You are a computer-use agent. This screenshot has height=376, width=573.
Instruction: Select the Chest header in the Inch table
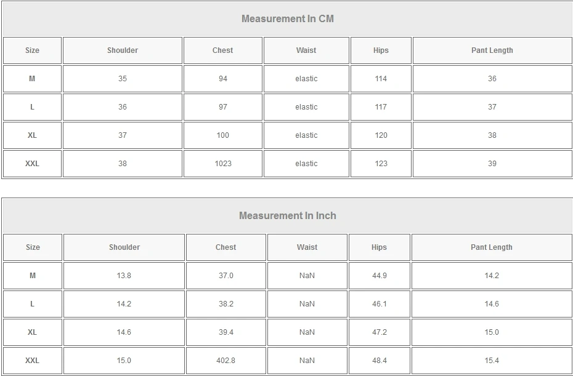click(226, 247)
